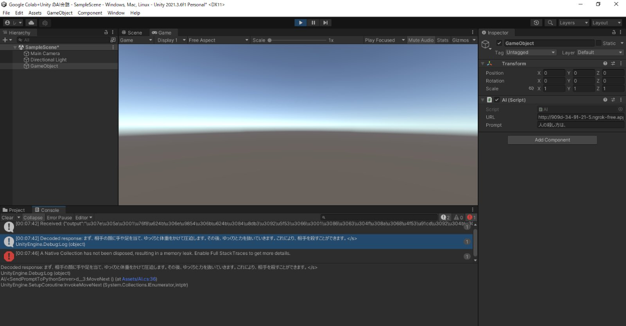Open the Unity Cloud services icon
This screenshot has height=326, width=626.
point(32,23)
